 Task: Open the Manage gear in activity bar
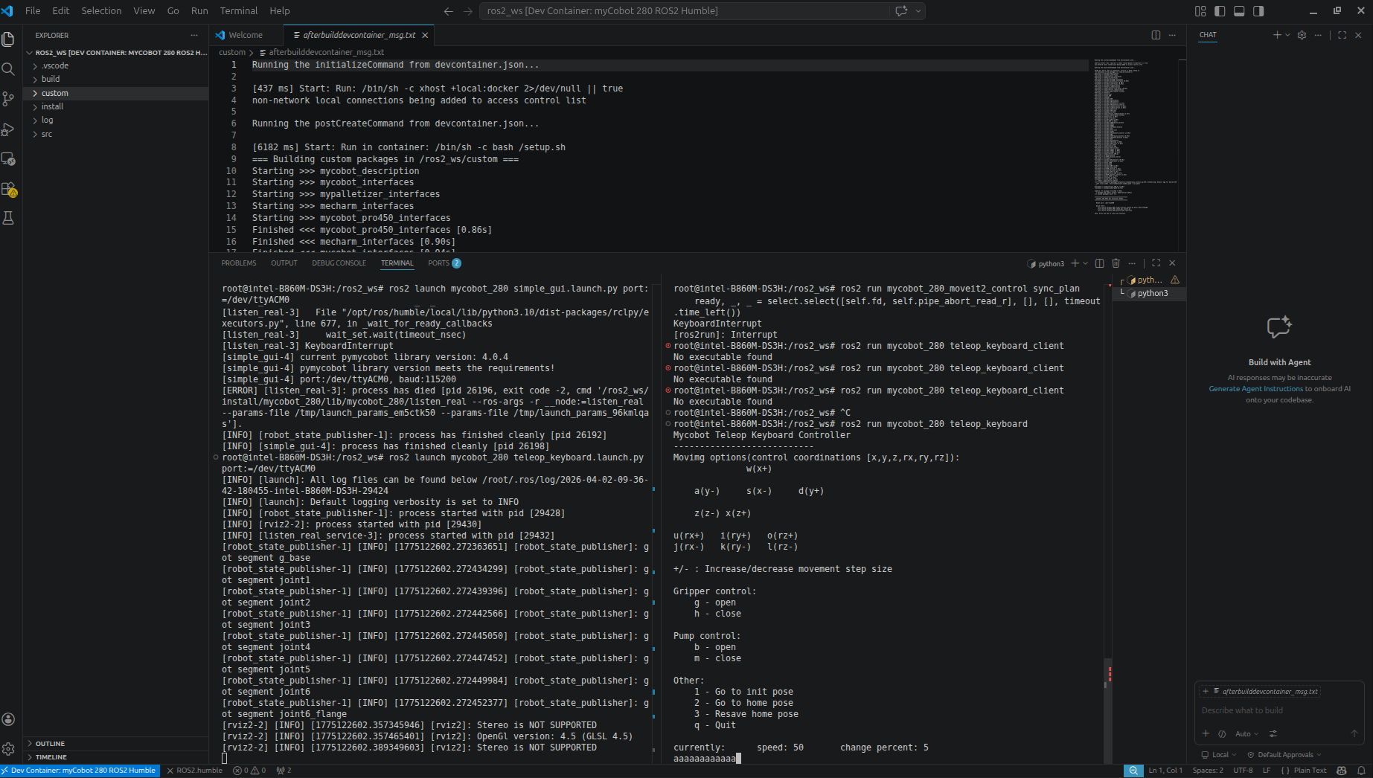click(9, 749)
